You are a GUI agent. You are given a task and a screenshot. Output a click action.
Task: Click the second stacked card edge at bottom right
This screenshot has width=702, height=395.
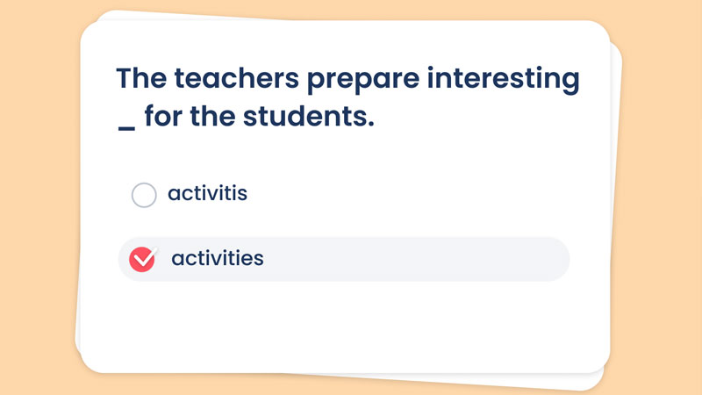(x=582, y=381)
